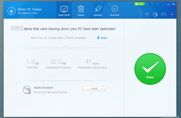This screenshot has width=181, height=118.
Task: Click the Baidu PC Faster lightning logo
Action: coord(11,11)
